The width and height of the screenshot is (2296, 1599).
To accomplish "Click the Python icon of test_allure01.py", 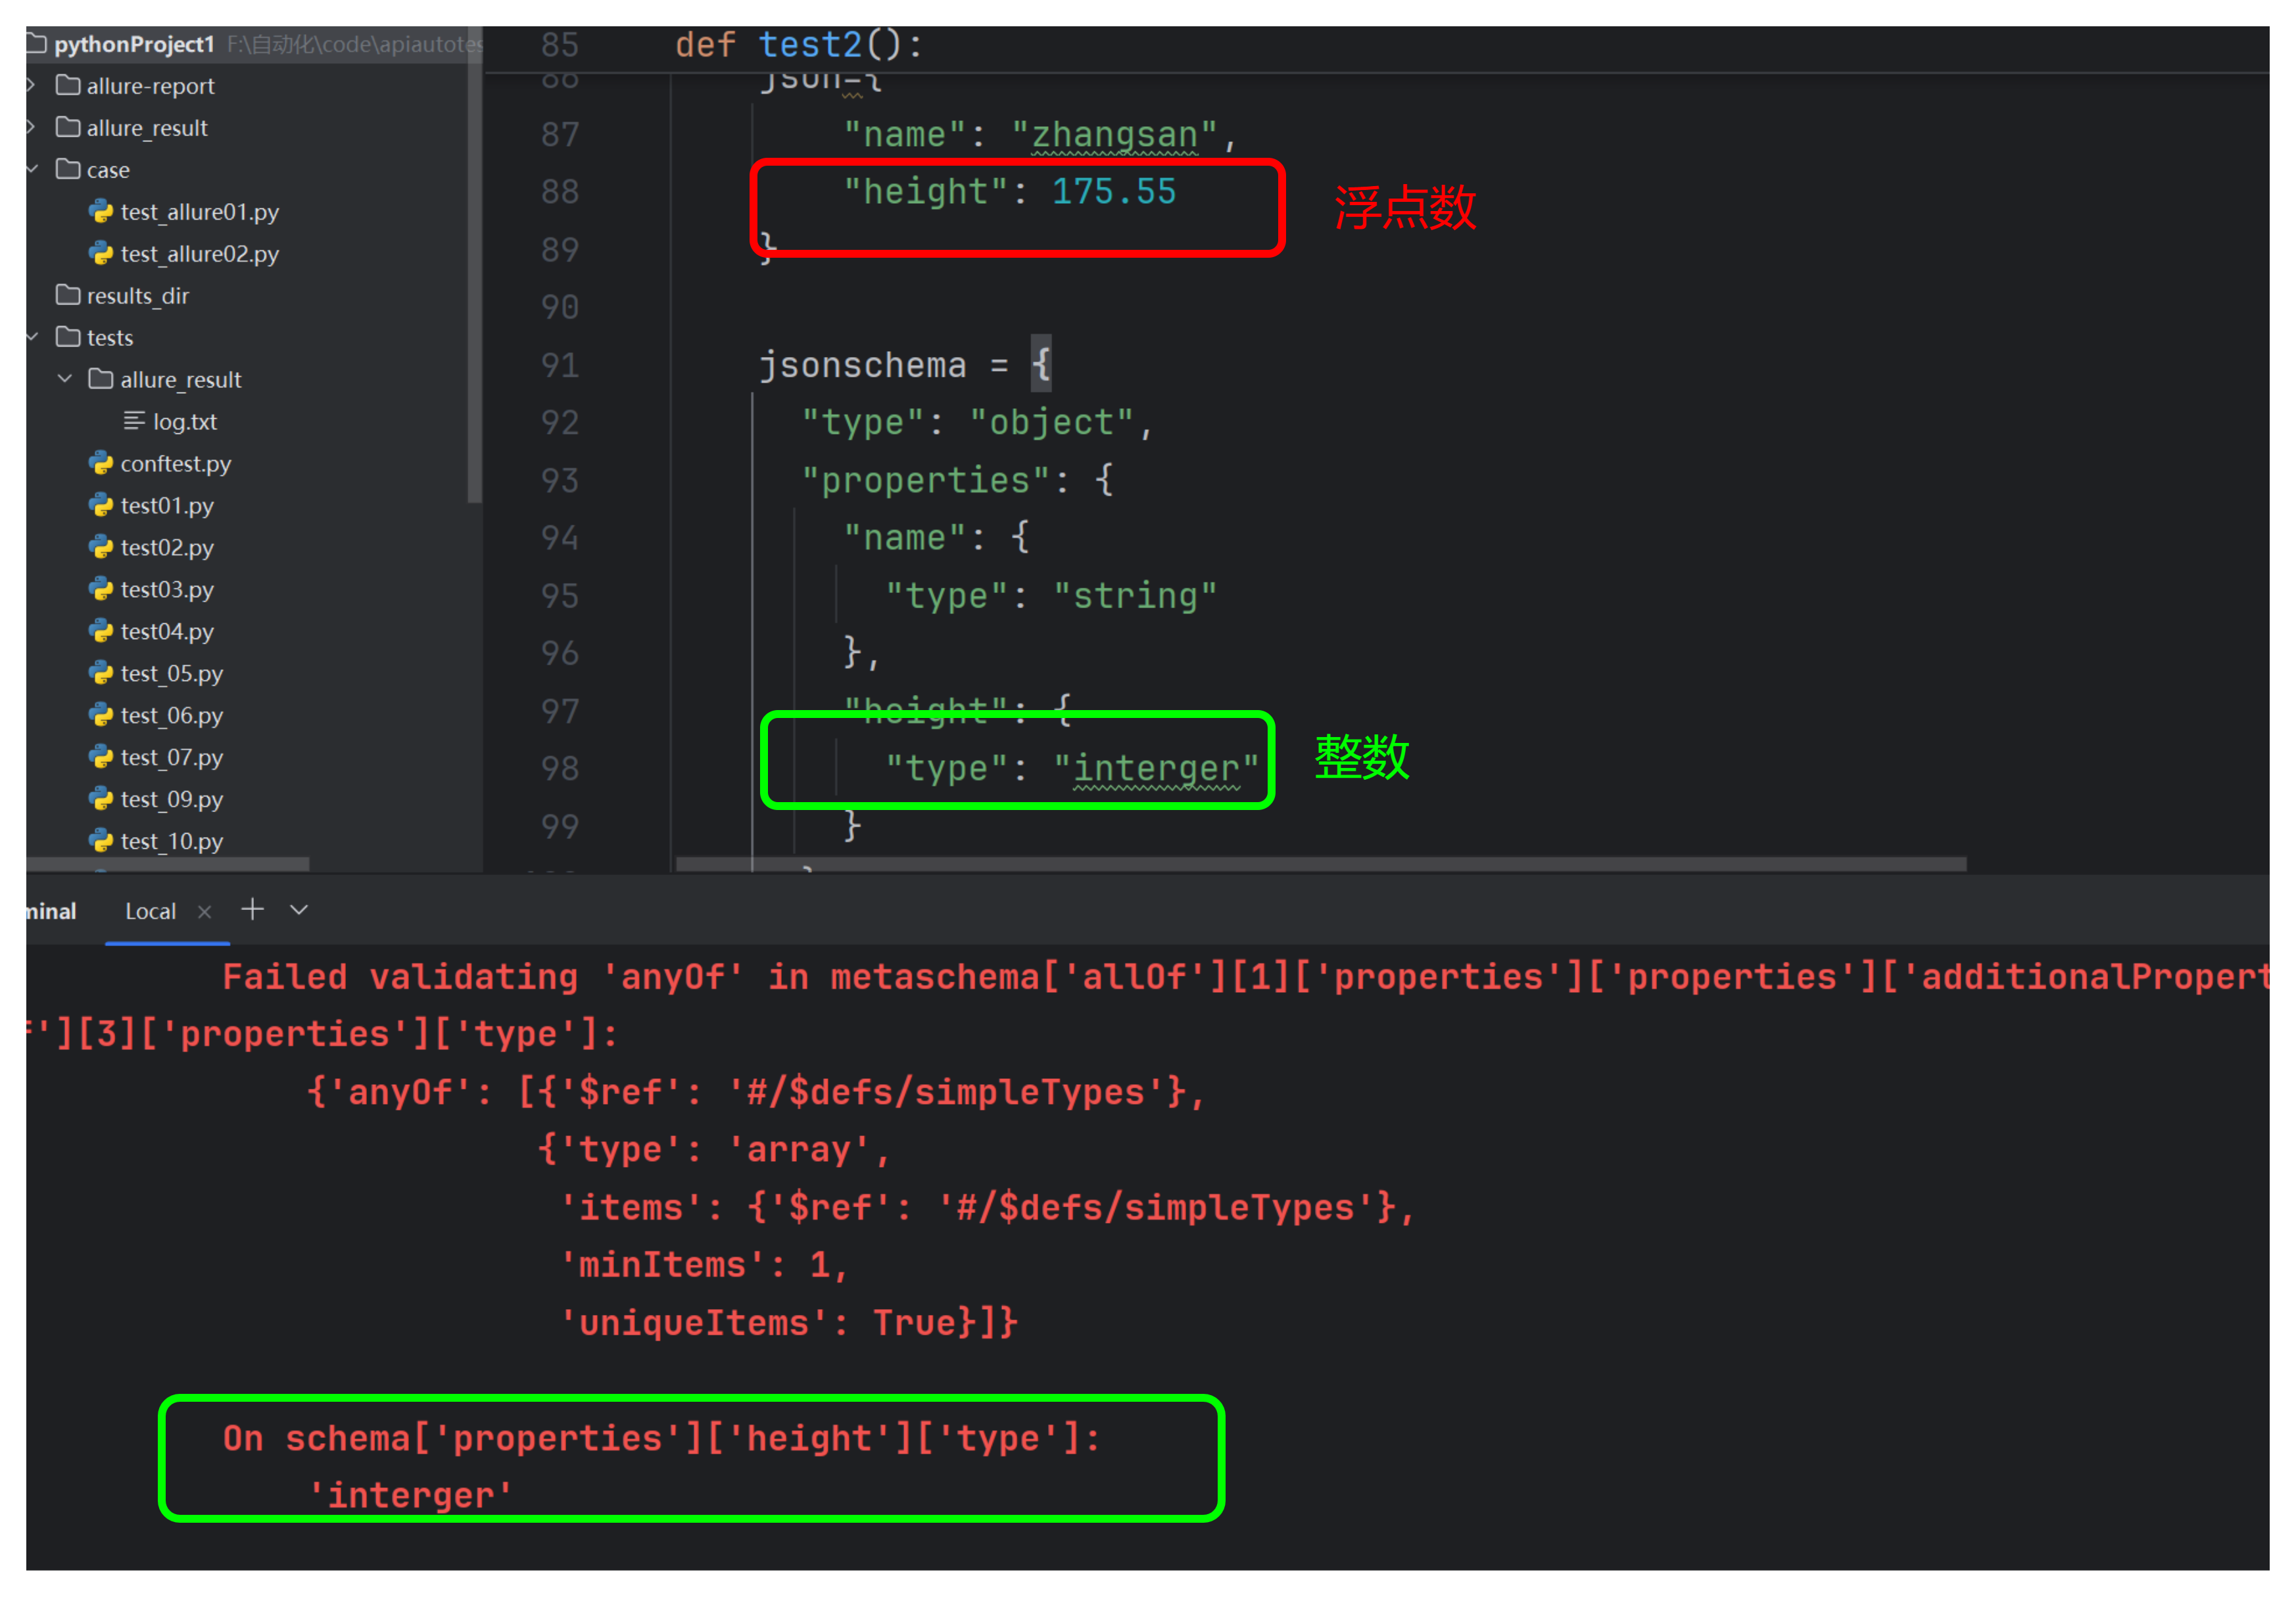I will pyautogui.click(x=101, y=211).
